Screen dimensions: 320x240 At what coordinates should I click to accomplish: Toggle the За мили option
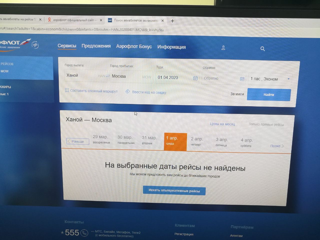(x=237, y=94)
